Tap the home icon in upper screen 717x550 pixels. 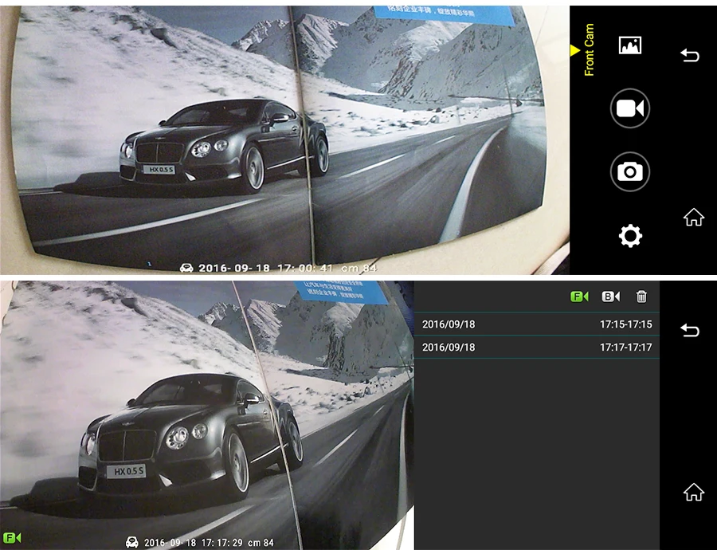coord(694,218)
